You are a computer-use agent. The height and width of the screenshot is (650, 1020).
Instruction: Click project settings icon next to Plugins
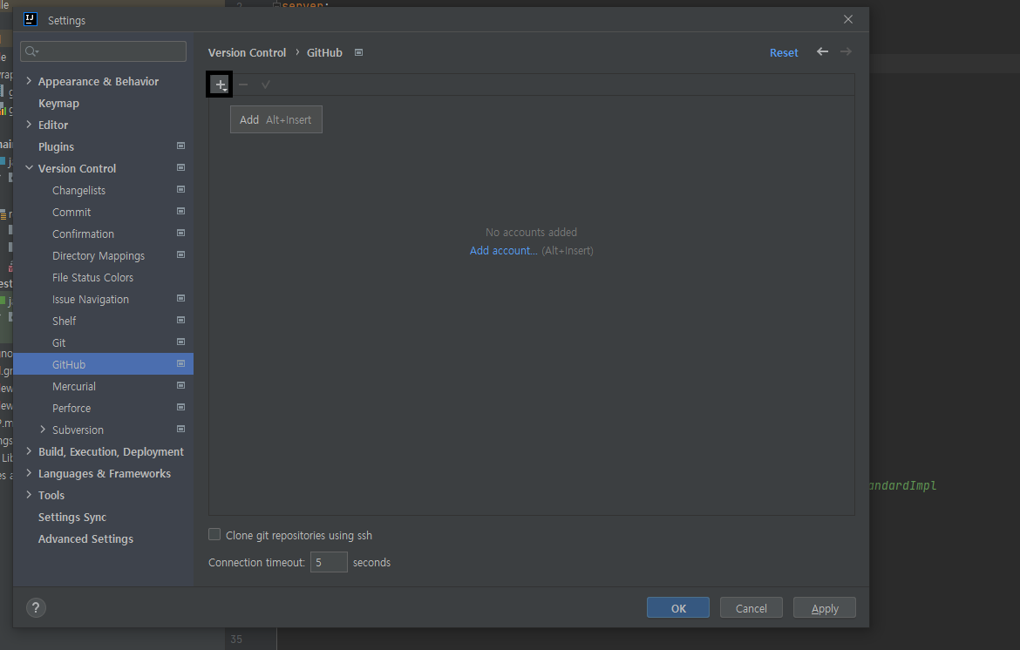pos(180,146)
